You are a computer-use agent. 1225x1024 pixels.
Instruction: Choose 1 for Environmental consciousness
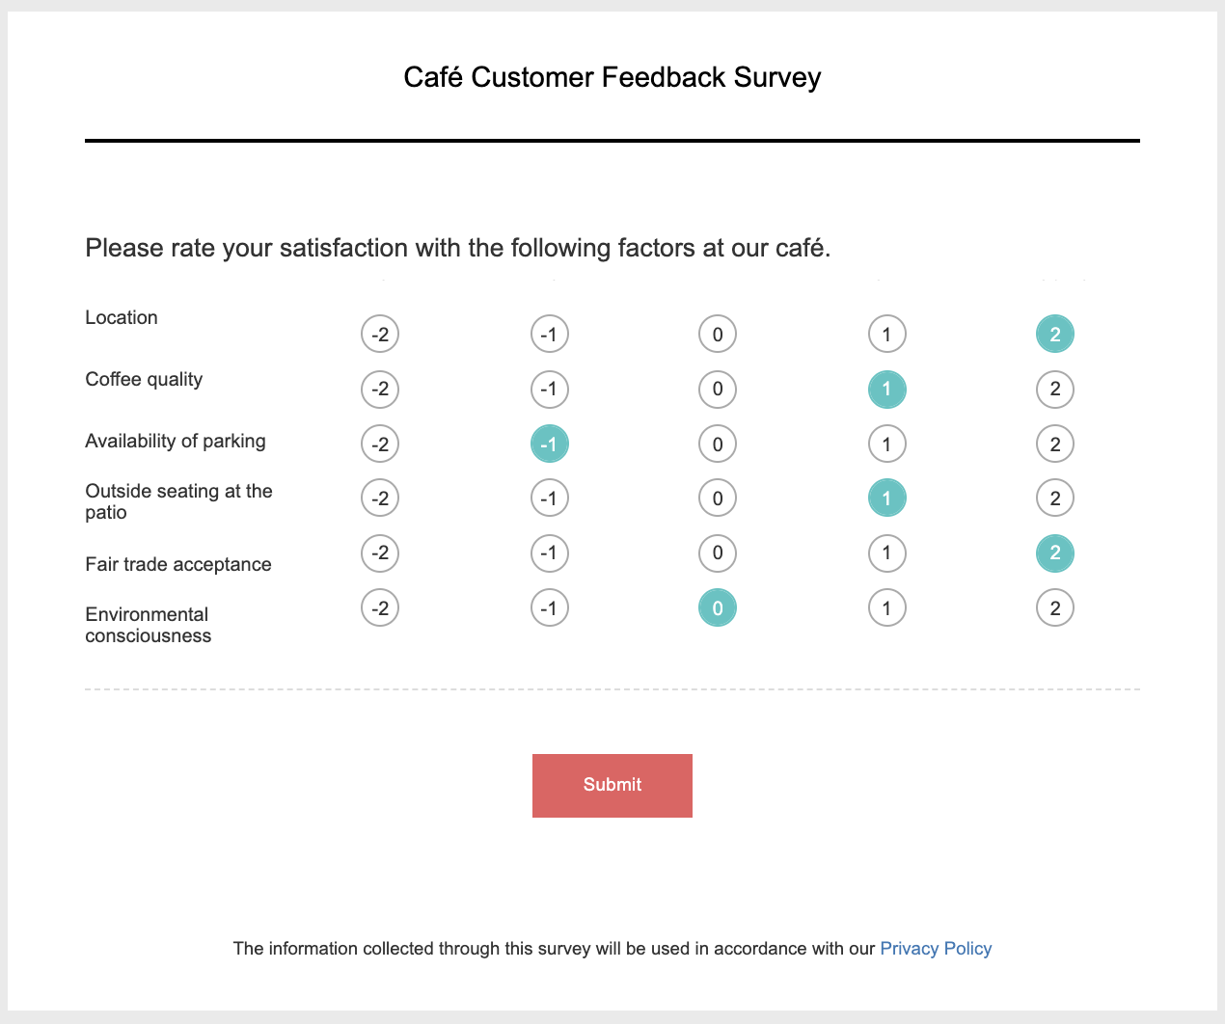coord(886,608)
